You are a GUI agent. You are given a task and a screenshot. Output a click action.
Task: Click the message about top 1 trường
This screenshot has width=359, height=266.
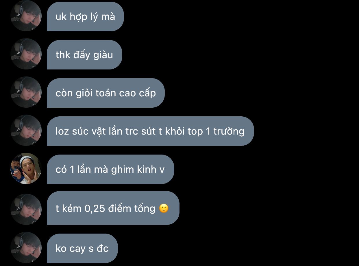[x=150, y=131]
